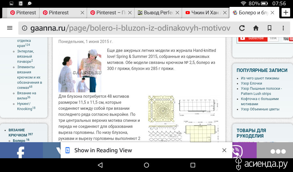Close the 'Чжин И Хан' YouTube tab
Viewport: 293px width, 172px height.
[225, 13]
